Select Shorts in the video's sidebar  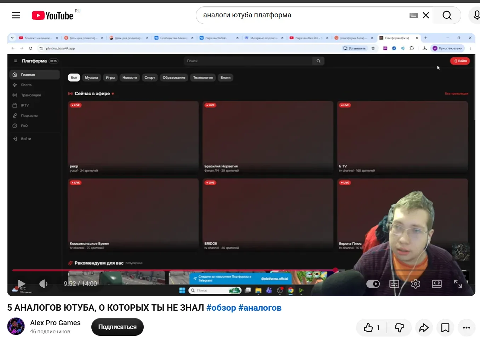[34, 85]
